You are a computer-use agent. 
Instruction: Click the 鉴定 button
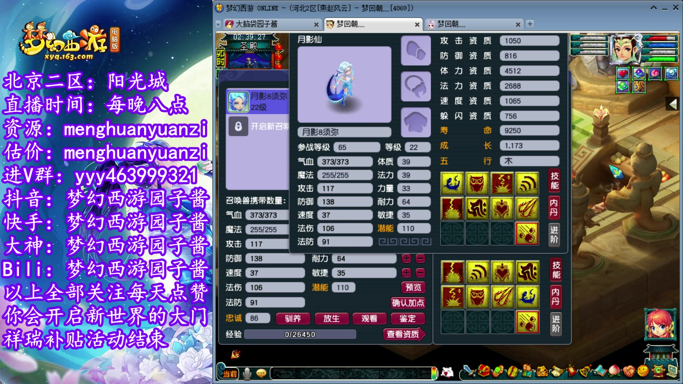pyautogui.click(x=408, y=319)
